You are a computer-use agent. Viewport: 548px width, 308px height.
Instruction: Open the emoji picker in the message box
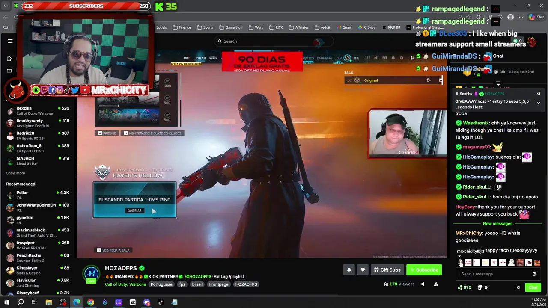pyautogui.click(x=534, y=274)
